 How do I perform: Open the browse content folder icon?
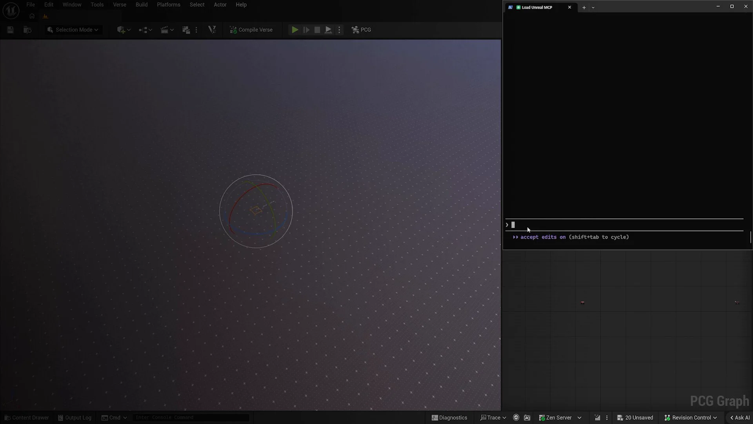click(x=27, y=30)
